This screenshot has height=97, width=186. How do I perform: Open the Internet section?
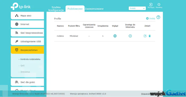(27, 24)
